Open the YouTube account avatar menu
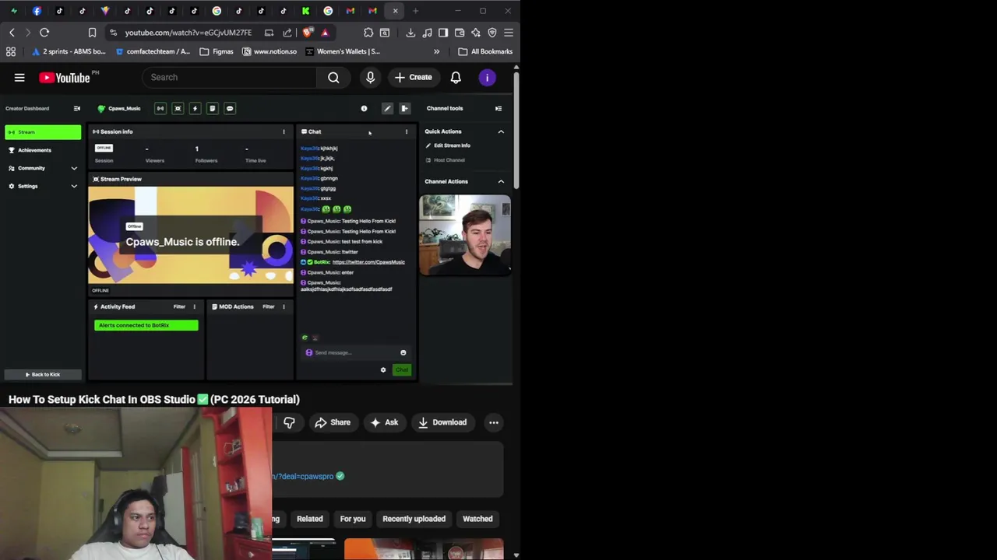 pyautogui.click(x=487, y=77)
